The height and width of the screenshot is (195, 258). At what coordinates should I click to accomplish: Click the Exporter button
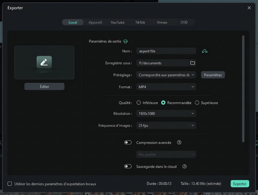pos(240,184)
